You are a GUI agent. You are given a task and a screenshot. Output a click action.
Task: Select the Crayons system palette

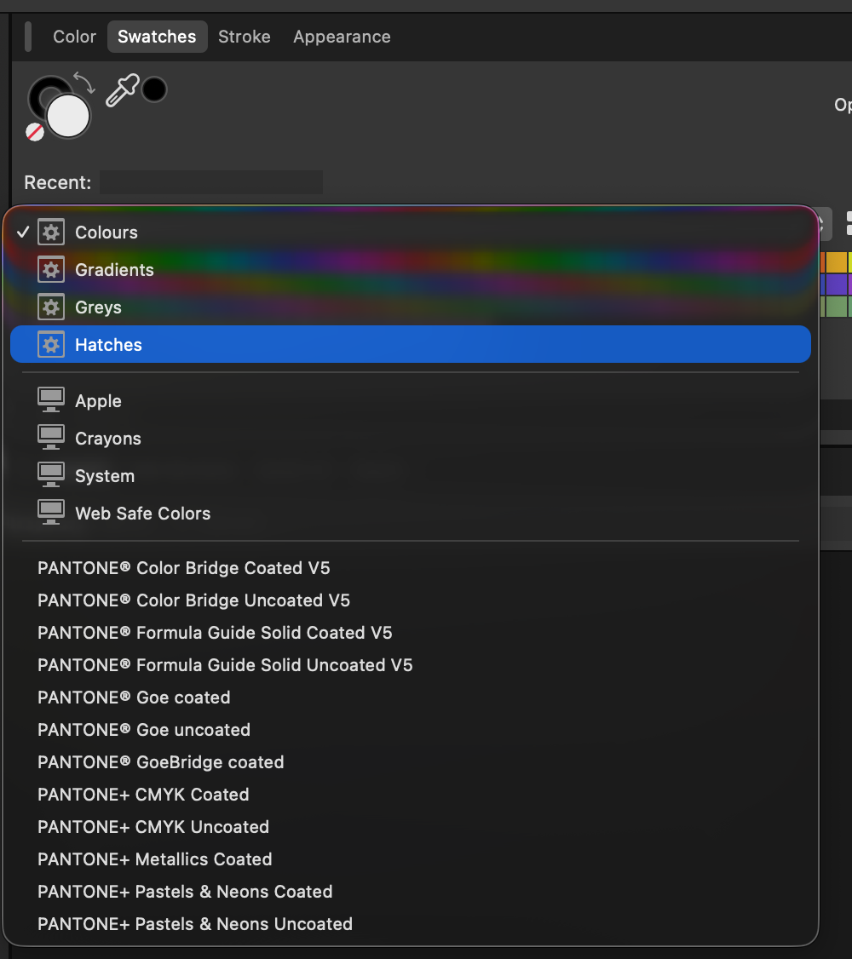(x=411, y=439)
